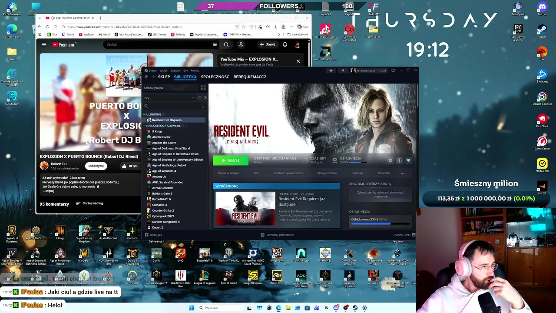
Task: Open the Pomoc menu in Steam
Action: 195,70
